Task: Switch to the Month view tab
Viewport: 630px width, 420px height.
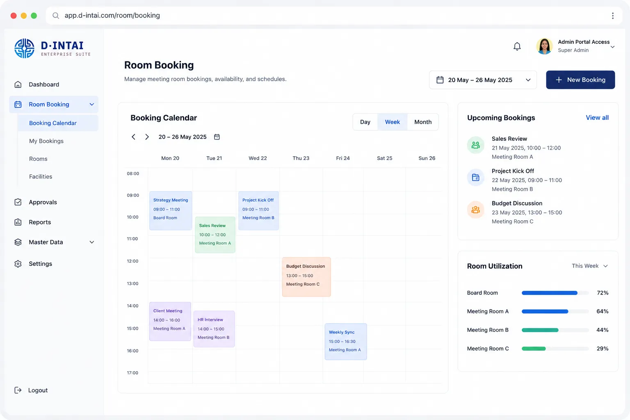Action: [x=423, y=122]
